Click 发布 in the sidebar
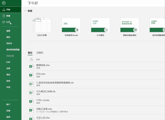 tap(11, 81)
